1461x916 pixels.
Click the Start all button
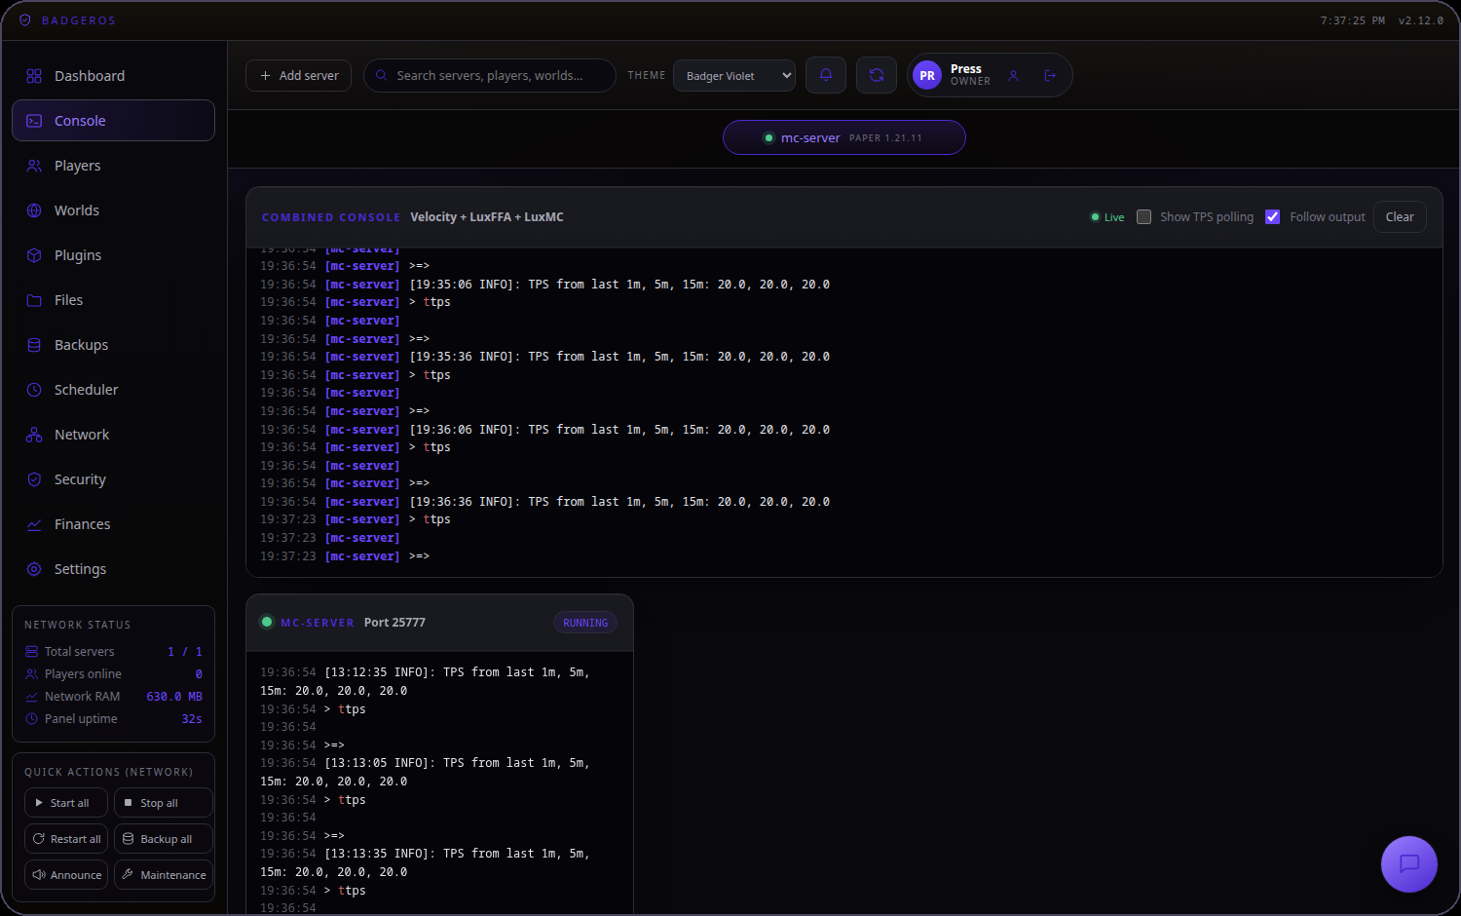pos(66,803)
